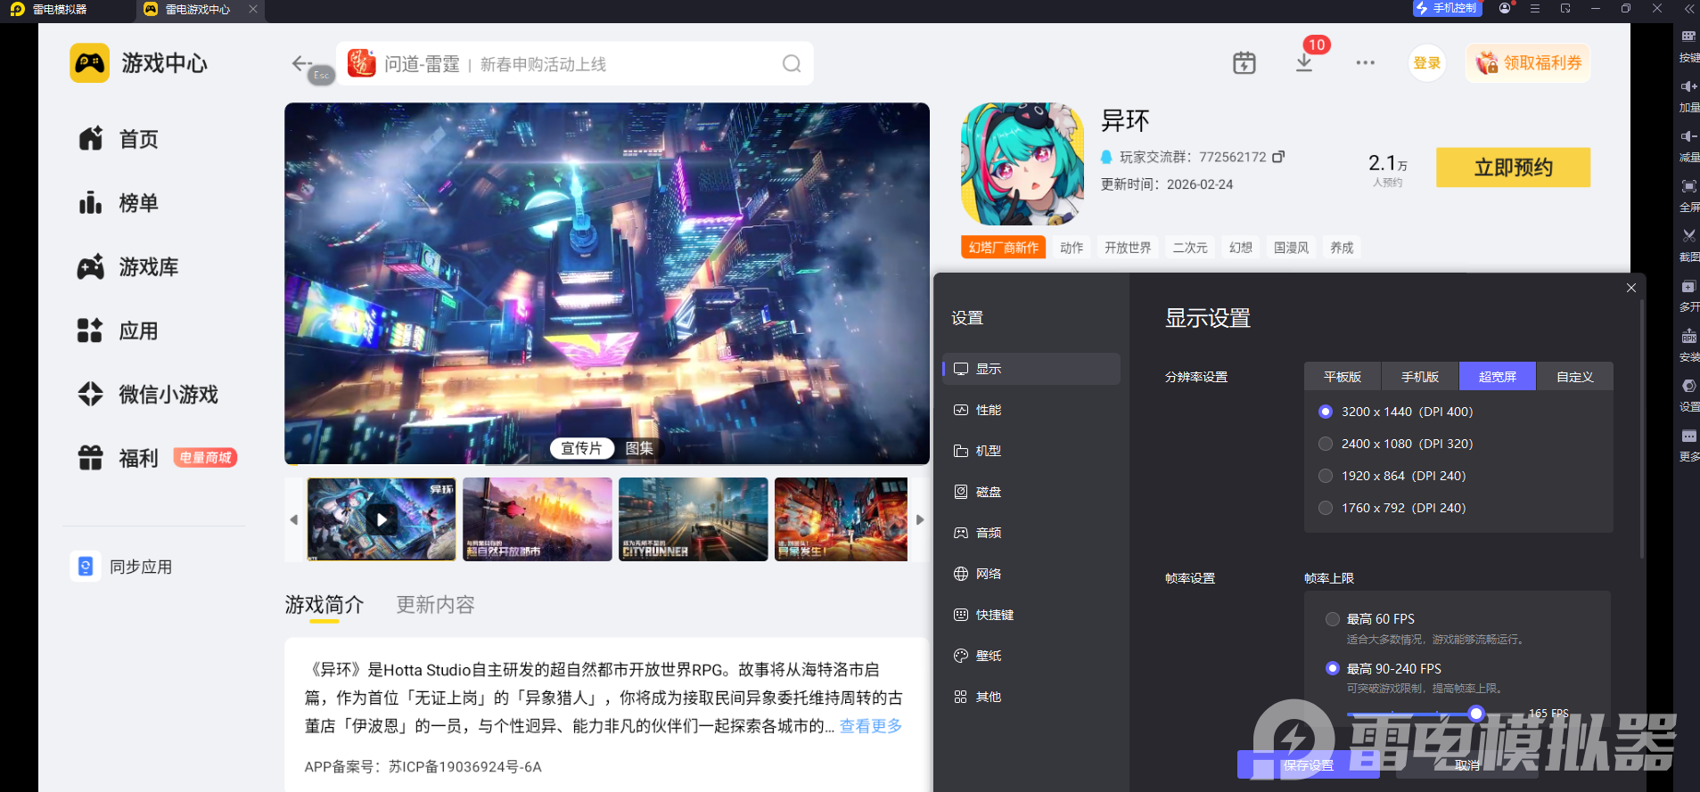The height and width of the screenshot is (792, 1700).
Task: Collapse the right toolbar with double chevron
Action: [1688, 8]
